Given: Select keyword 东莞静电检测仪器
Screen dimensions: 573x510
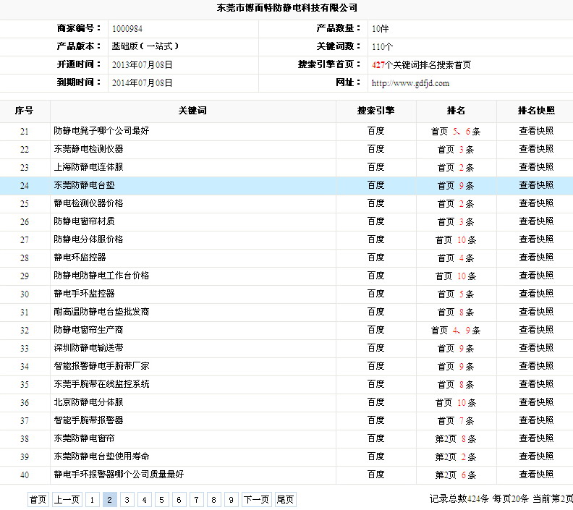Looking at the screenshot, I should coord(88,149).
